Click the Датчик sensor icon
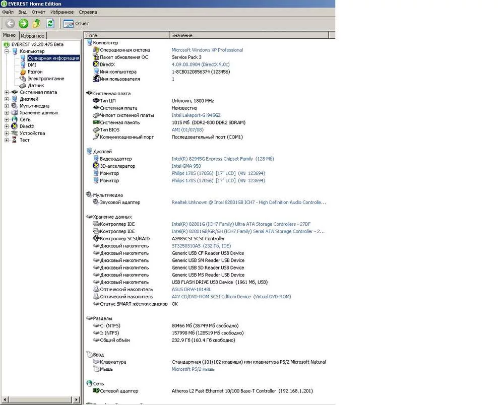 [x=23, y=86]
